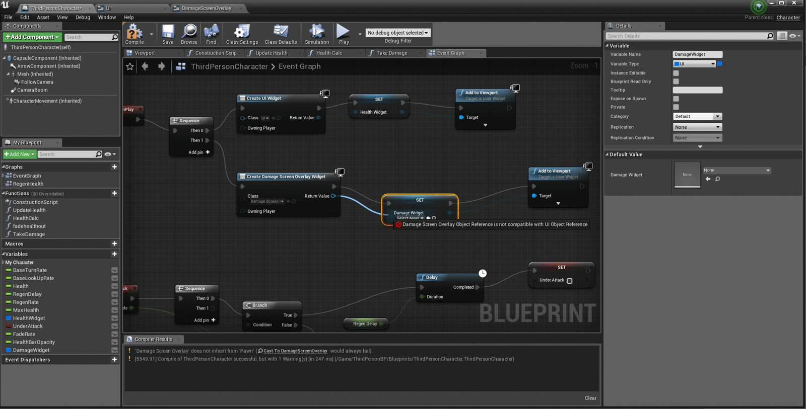The height and width of the screenshot is (409, 806).
Task: Toggle the Blueprint Read Only checkbox
Action: (x=676, y=81)
